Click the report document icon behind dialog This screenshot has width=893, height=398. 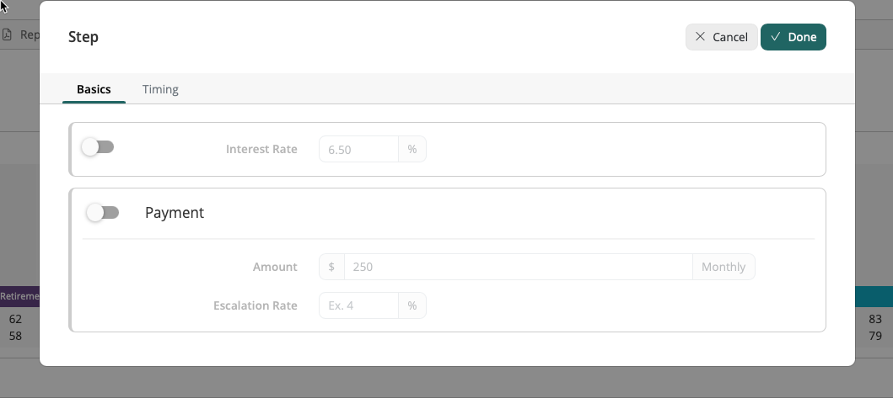pos(8,35)
